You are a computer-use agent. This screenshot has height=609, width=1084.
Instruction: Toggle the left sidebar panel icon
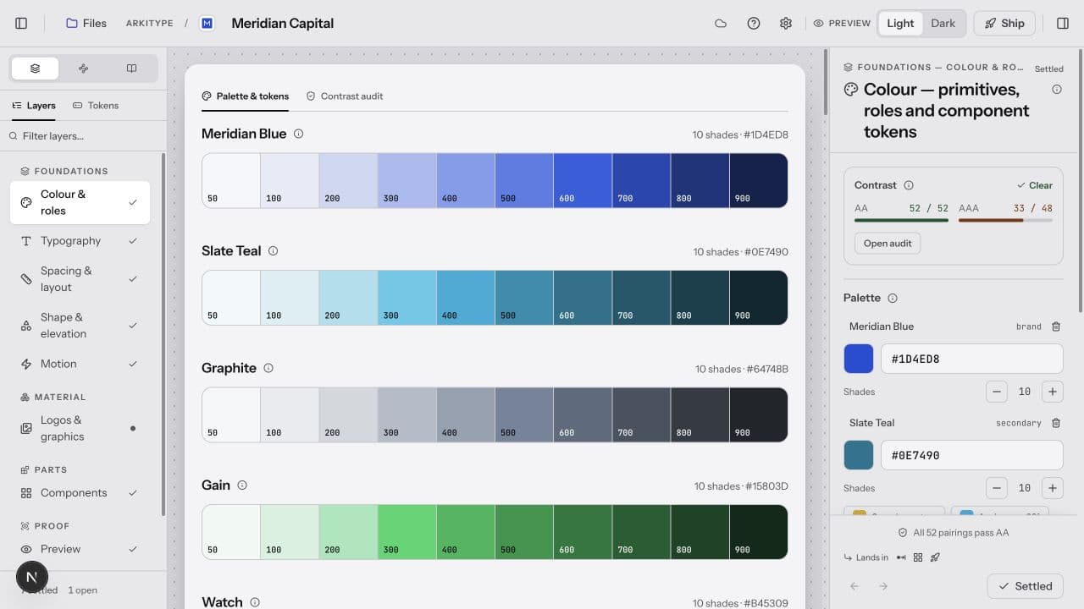(x=22, y=24)
